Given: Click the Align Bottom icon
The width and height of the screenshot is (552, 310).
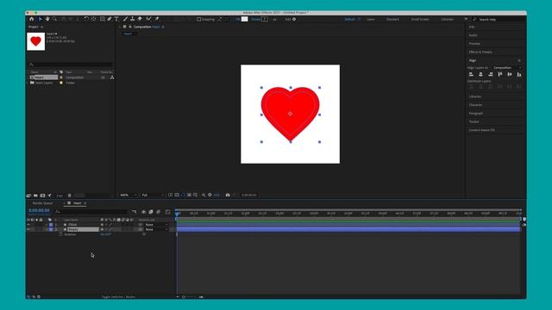Looking at the screenshot, I should [519, 74].
